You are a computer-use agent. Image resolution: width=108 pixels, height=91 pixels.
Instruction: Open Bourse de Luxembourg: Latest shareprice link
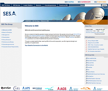pos(95,32)
